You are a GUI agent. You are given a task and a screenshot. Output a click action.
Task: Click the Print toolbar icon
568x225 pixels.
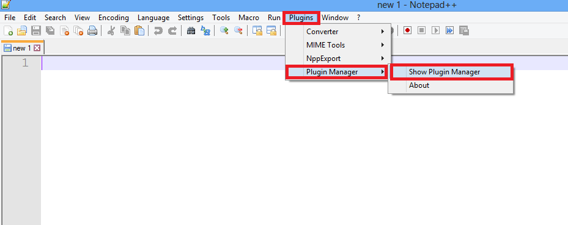click(x=92, y=30)
